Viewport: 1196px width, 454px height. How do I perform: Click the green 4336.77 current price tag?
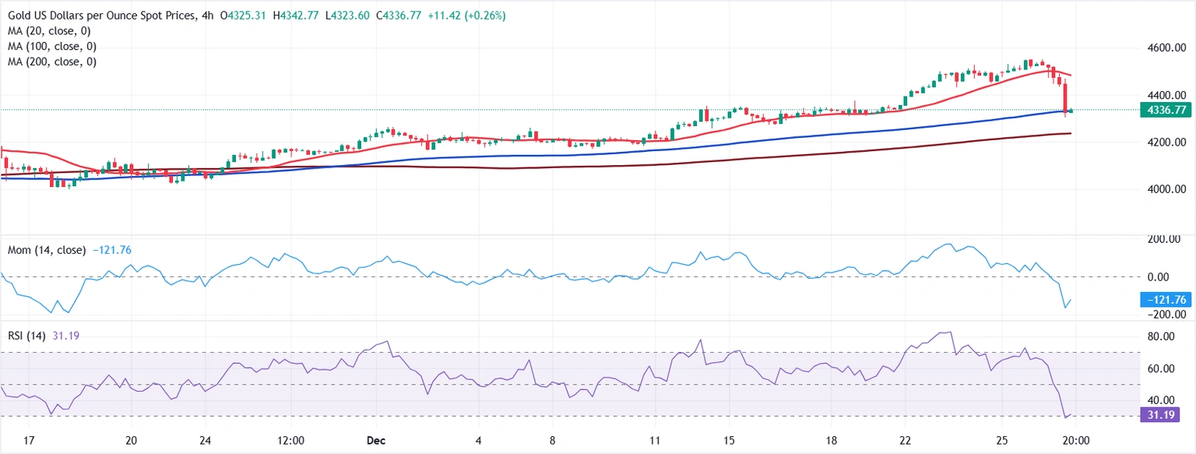tap(1165, 111)
